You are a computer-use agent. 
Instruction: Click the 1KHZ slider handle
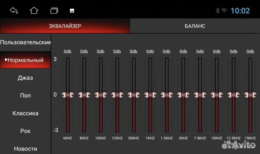pos(150,95)
